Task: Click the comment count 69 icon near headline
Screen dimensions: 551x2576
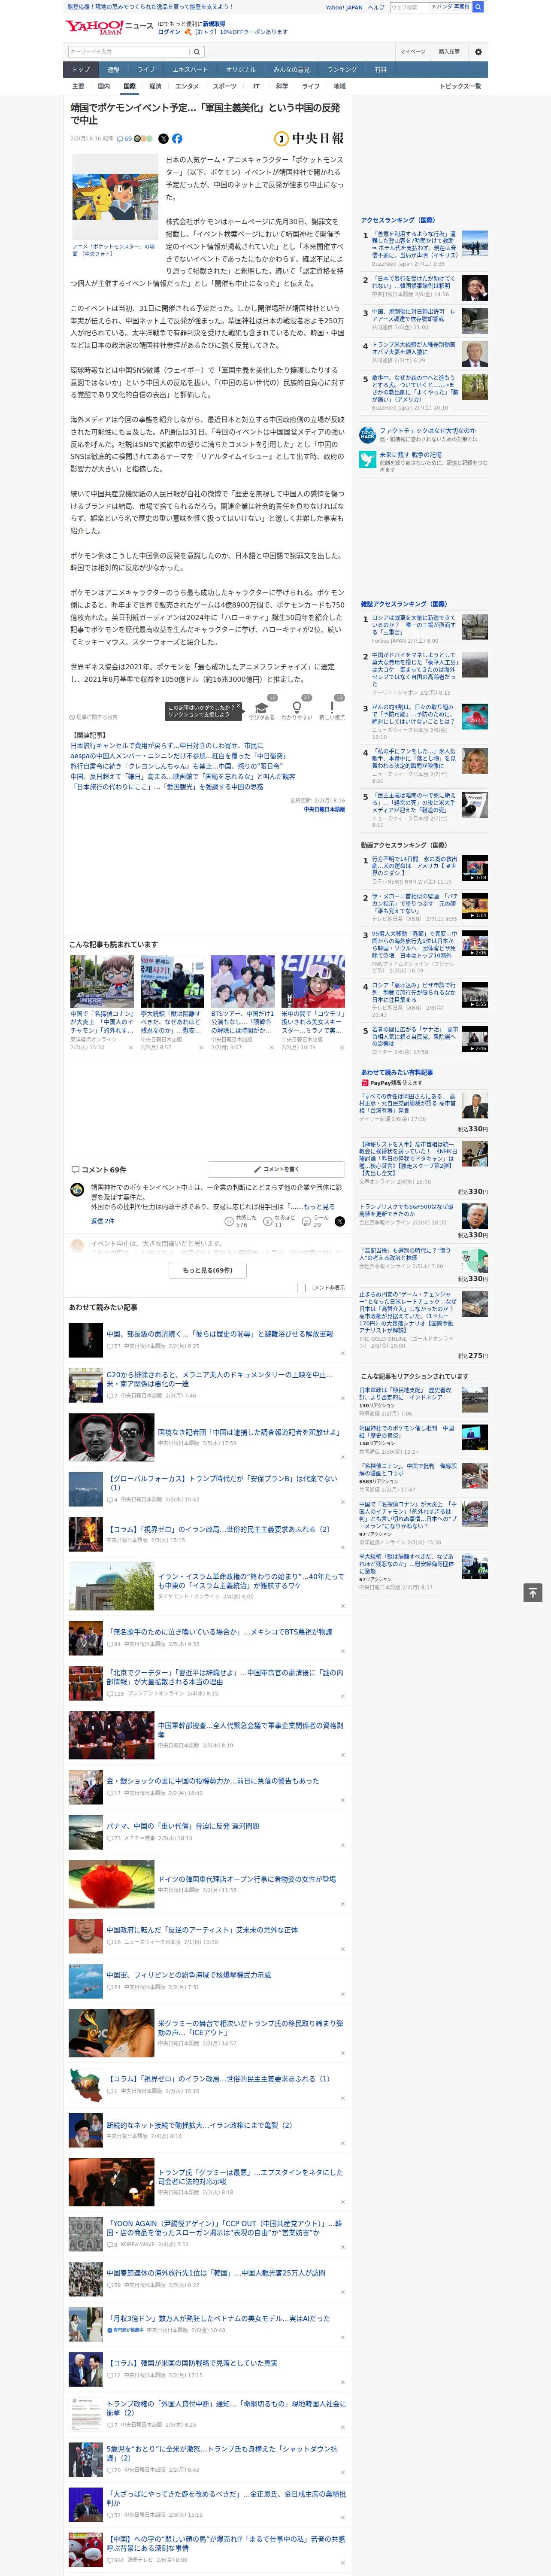Action: point(125,139)
